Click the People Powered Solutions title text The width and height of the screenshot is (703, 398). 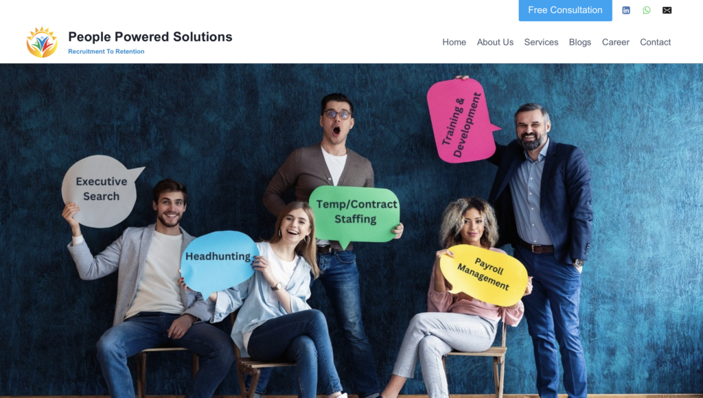click(150, 37)
